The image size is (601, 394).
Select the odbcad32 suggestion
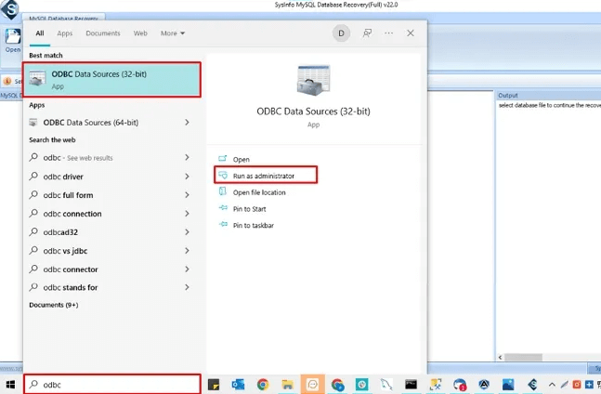click(x=60, y=232)
